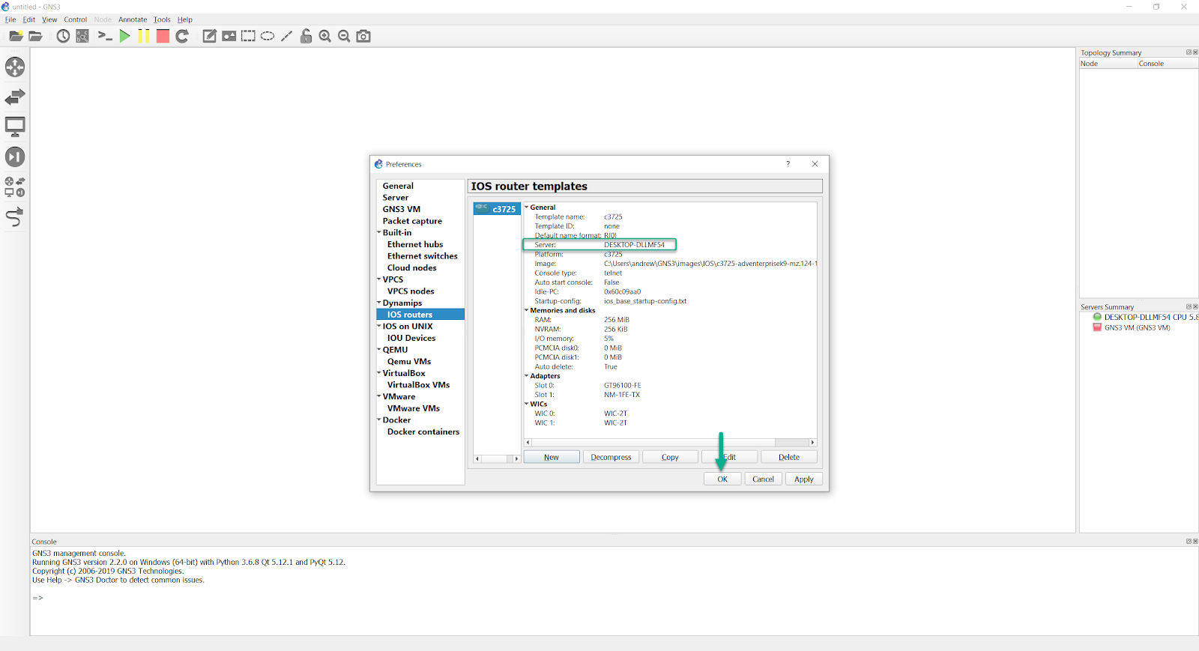Browse all devices sidebar icon
This screenshot has width=1199, height=651.
15,187
